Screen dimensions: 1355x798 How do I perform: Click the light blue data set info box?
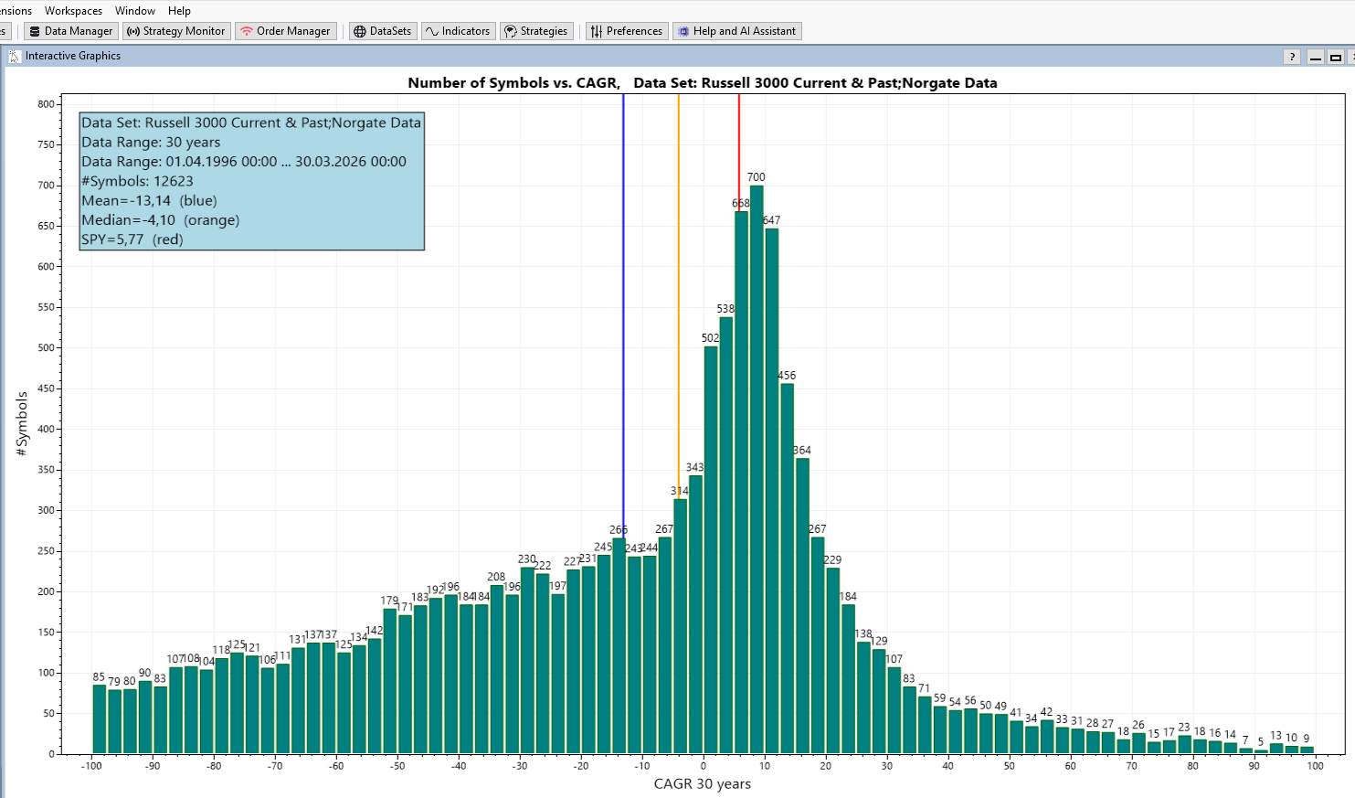point(251,181)
